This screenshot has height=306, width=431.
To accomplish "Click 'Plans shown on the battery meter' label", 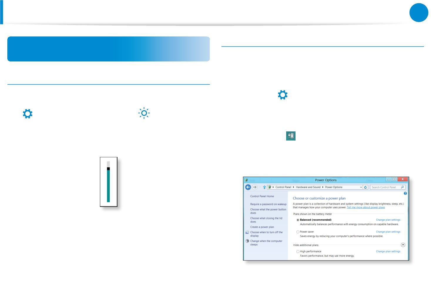I will (313, 214).
